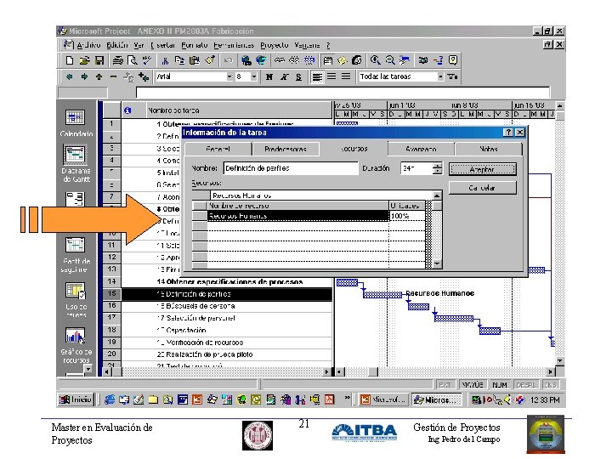The height and width of the screenshot is (459, 612).
Task: Click the New project icon
Action: point(70,60)
